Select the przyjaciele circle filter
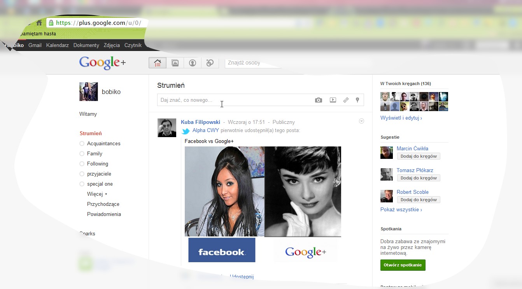This screenshot has width=522, height=289. [x=95, y=174]
